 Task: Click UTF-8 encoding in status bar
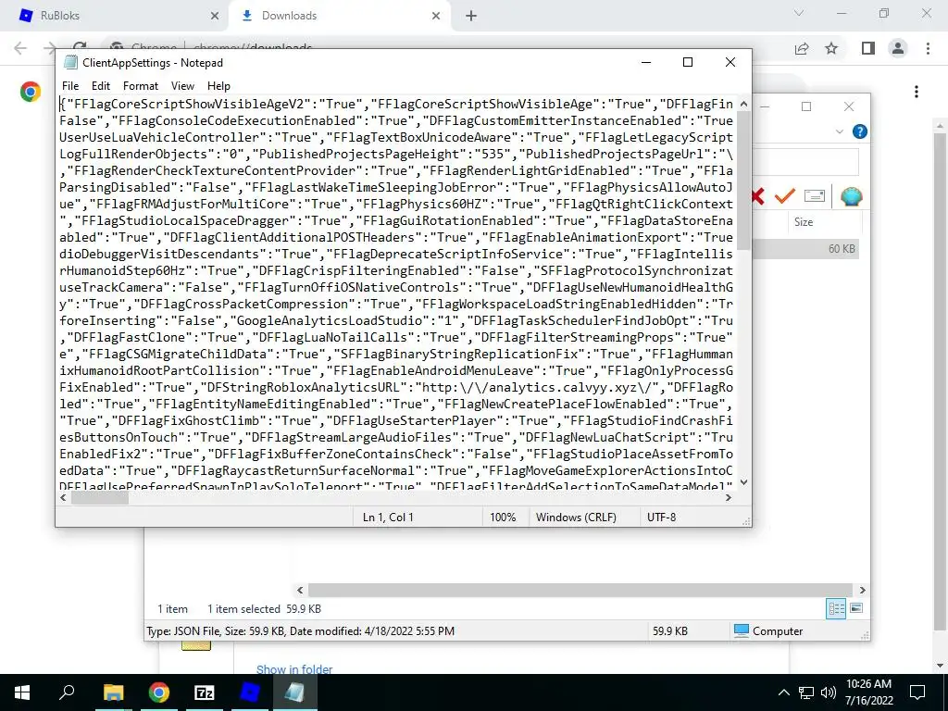661,517
